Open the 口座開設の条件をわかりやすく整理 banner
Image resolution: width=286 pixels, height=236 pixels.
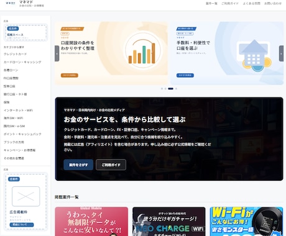[x=111, y=53]
